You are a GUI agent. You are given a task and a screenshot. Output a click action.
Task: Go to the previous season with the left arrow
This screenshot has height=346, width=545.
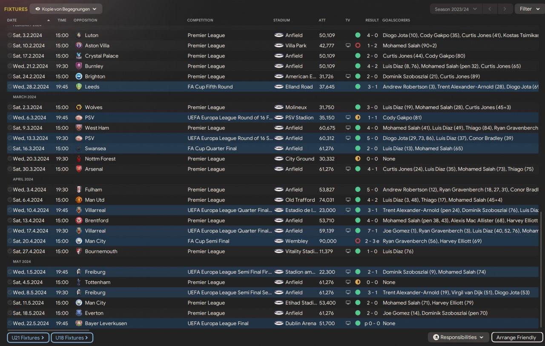[x=490, y=9]
